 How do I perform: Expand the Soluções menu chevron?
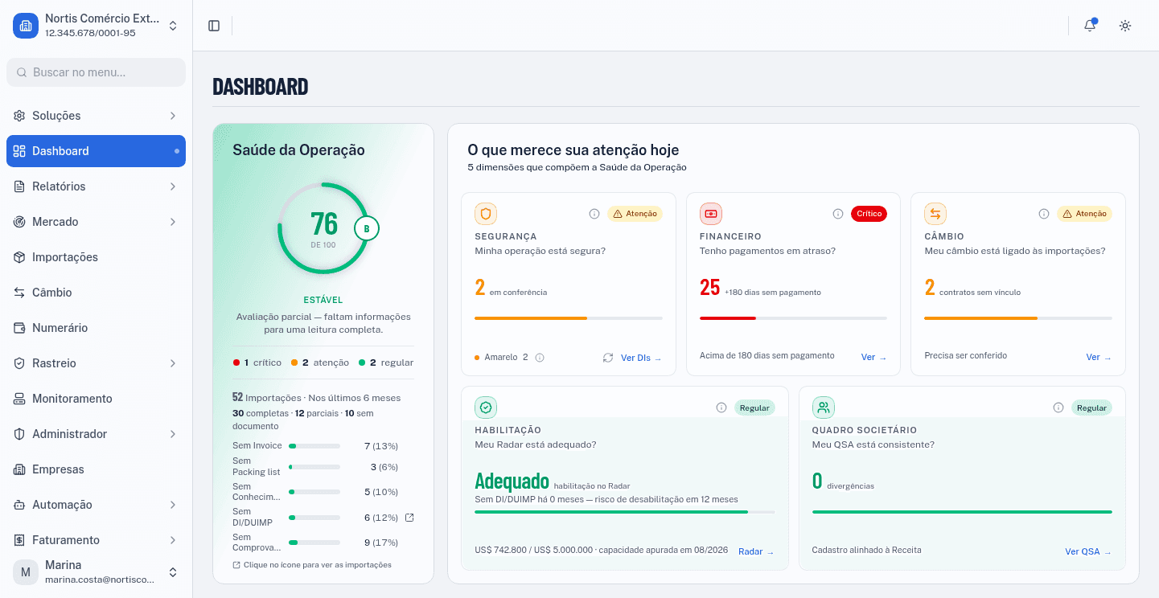(173, 116)
